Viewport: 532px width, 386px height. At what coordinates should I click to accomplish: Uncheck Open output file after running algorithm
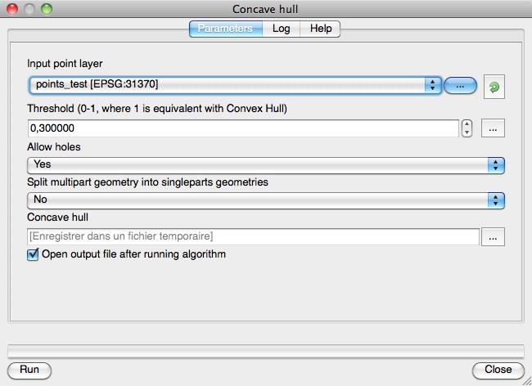[x=34, y=254]
